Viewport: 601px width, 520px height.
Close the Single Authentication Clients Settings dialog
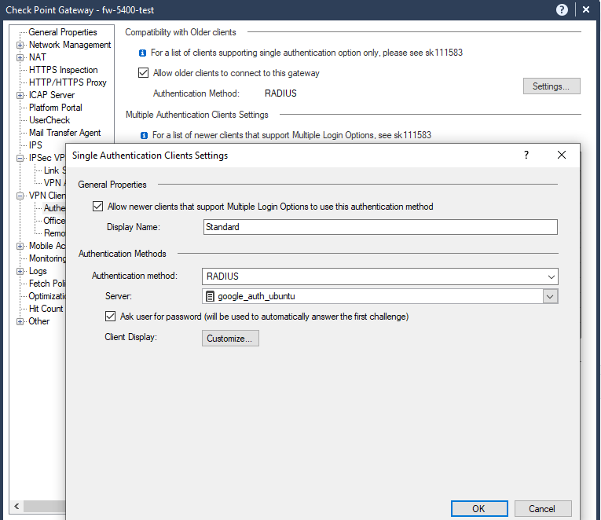coord(561,155)
